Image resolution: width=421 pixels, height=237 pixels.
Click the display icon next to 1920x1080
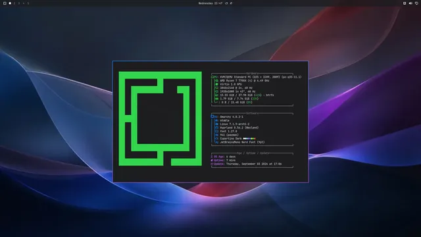coord(217,92)
